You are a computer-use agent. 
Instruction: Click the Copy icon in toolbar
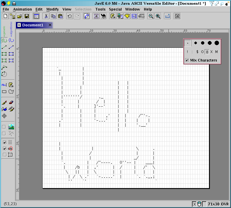pos(53,16)
